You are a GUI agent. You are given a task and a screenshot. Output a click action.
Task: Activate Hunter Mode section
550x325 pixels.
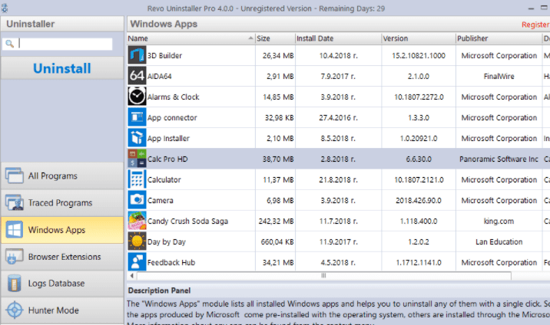62,310
